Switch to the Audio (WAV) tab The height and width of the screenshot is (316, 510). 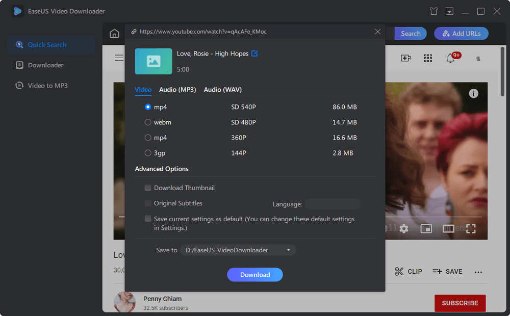(x=223, y=90)
